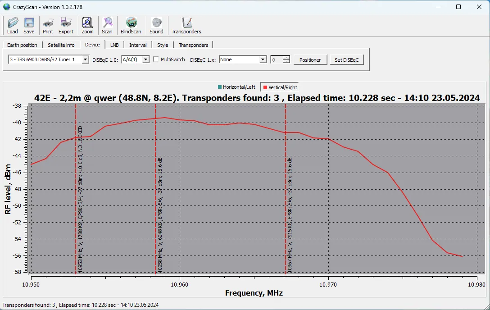Viewport: 490px width, 310px height.
Task: Open the LNB tab
Action: coord(114,45)
